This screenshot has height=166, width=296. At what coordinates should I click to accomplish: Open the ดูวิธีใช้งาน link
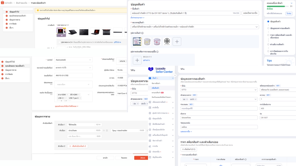pyautogui.click(x=117, y=42)
